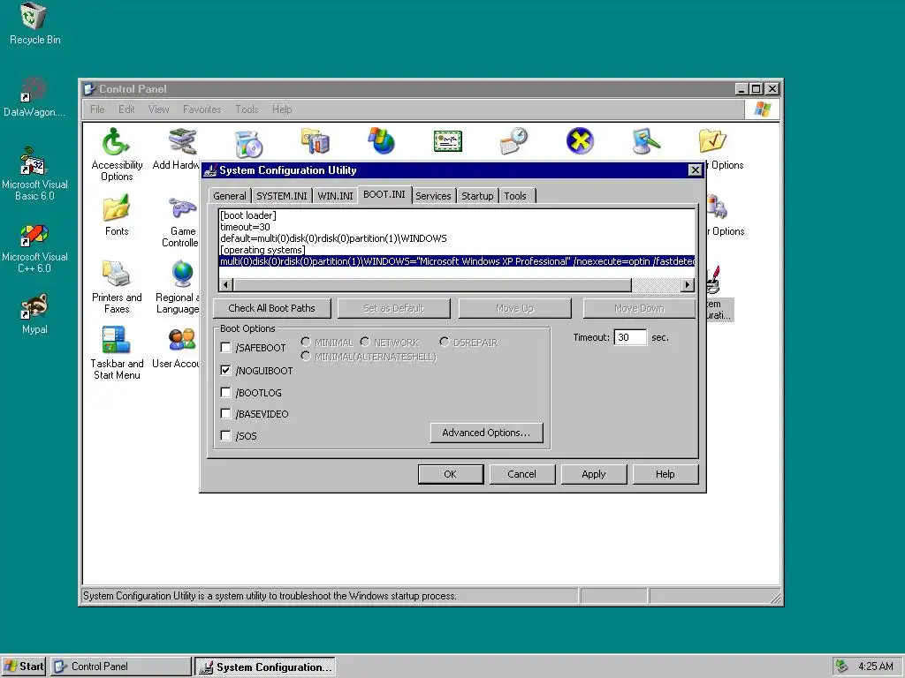This screenshot has height=678, width=905.
Task: Select the Display monitor icon in Control Panel
Action: pos(646,141)
